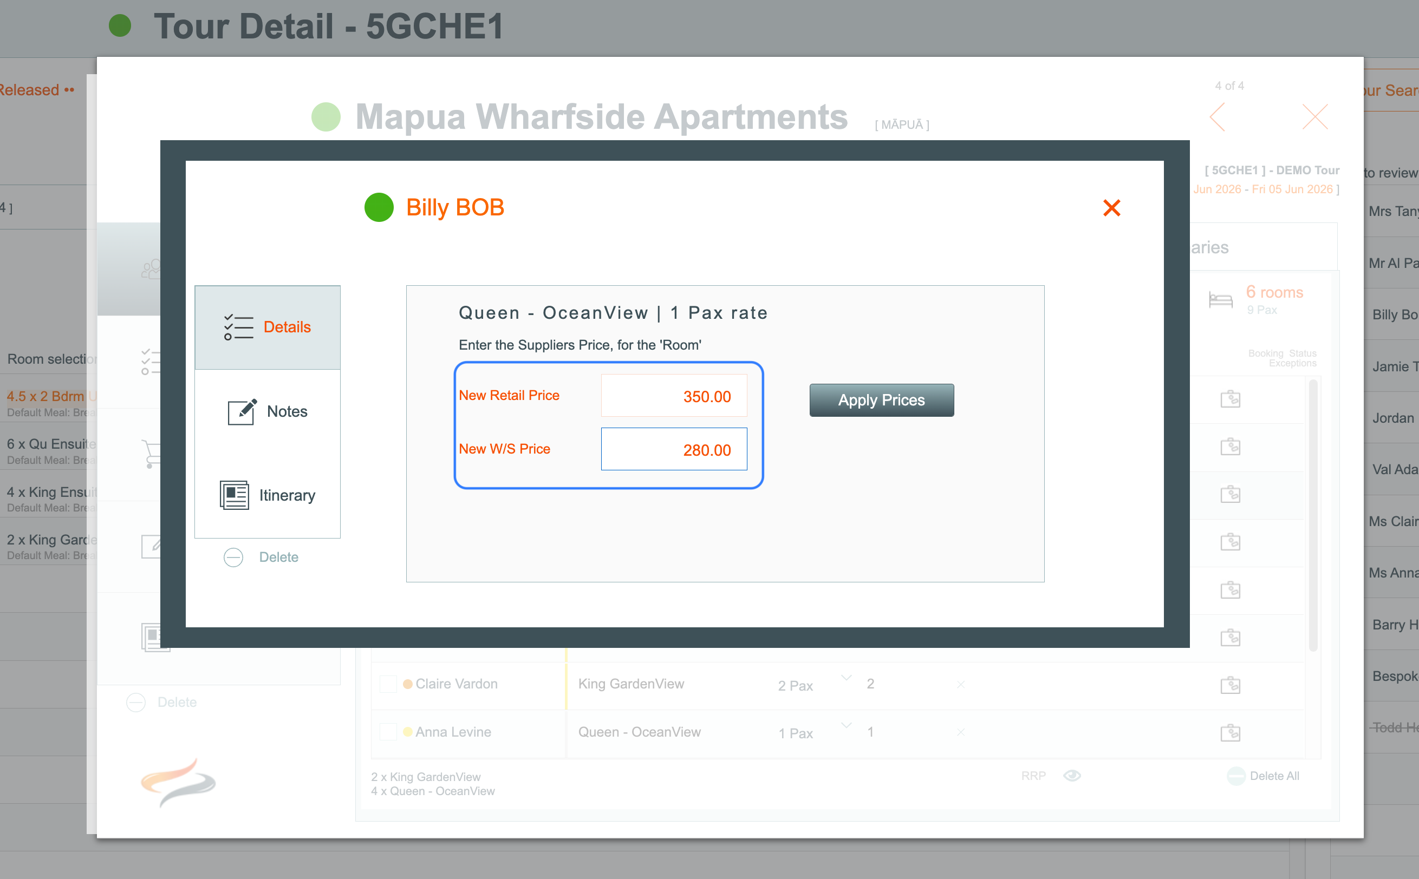Tick the checkbox beside Anna Levine
This screenshot has height=879, width=1419.
tap(388, 732)
